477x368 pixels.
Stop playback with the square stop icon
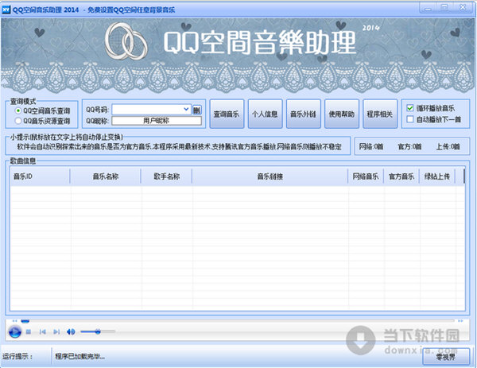tap(29, 331)
